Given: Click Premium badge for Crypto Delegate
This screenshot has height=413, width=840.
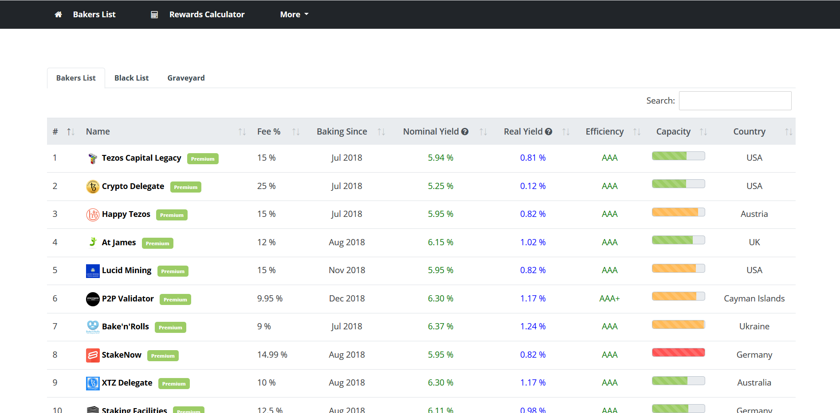Looking at the screenshot, I should click(x=186, y=187).
